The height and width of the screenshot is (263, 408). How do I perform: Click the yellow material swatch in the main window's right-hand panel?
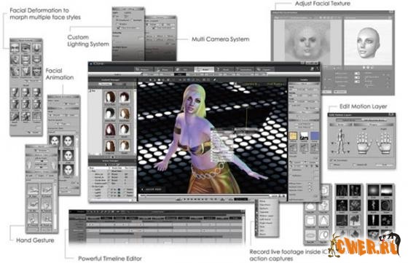point(293,136)
